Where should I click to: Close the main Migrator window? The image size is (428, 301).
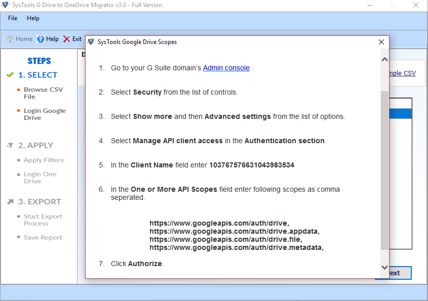click(x=416, y=5)
